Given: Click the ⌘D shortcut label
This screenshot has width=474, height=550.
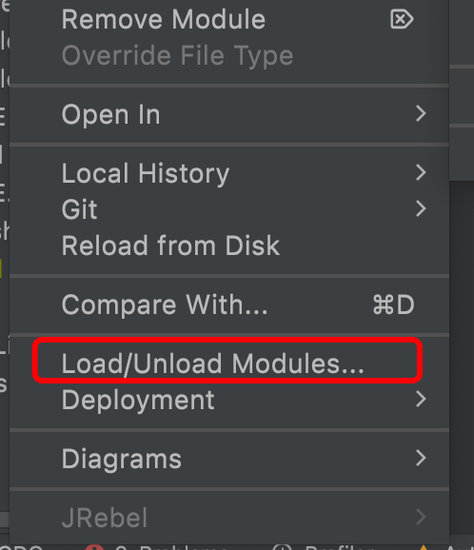Looking at the screenshot, I should tap(394, 304).
